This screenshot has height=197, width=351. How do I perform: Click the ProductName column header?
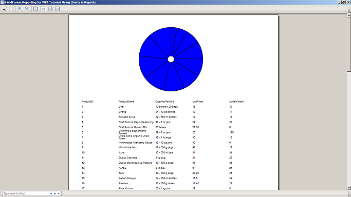(x=126, y=102)
